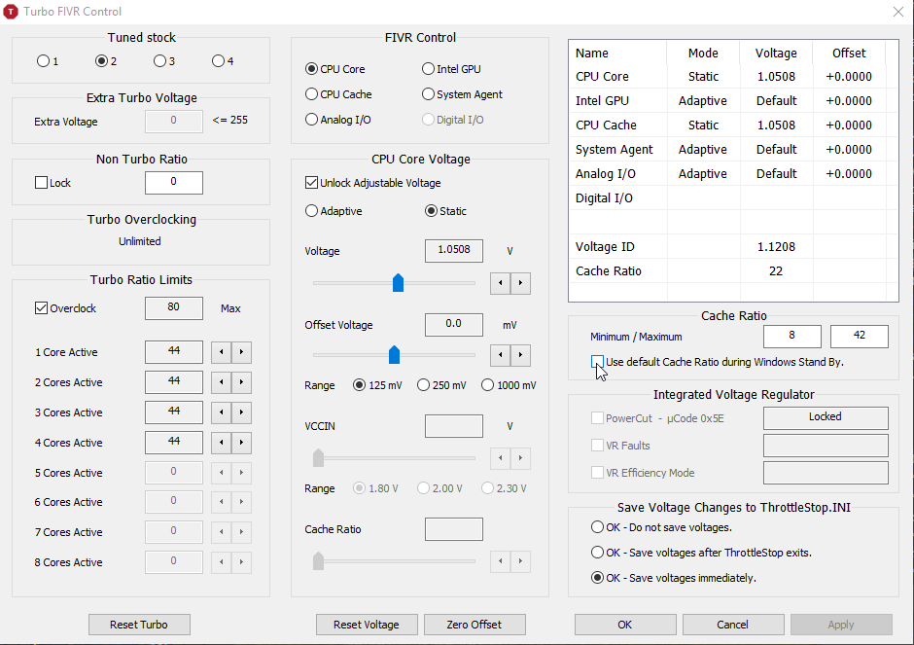
Task: Decrease 4 Cores Active ratio with left arrow
Action: [x=222, y=443]
